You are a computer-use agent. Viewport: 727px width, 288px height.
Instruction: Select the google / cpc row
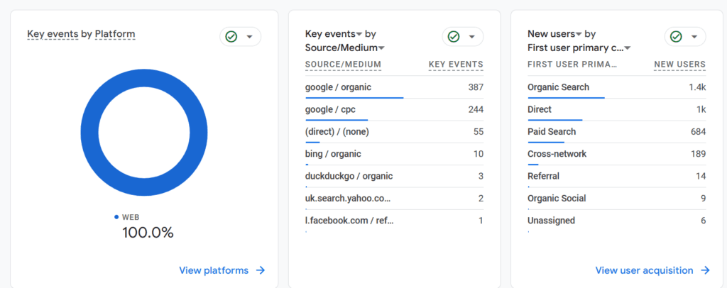tap(394, 109)
